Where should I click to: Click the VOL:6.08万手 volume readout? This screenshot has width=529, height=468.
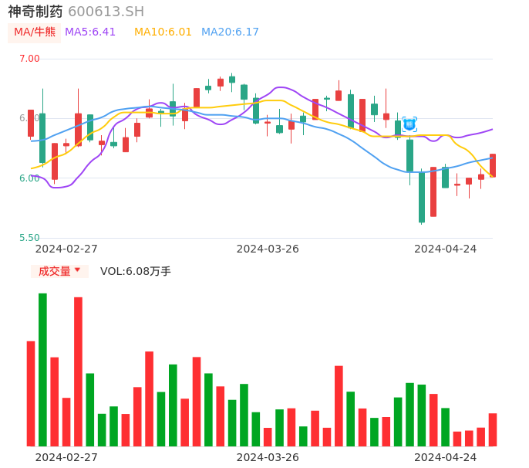click(x=136, y=271)
